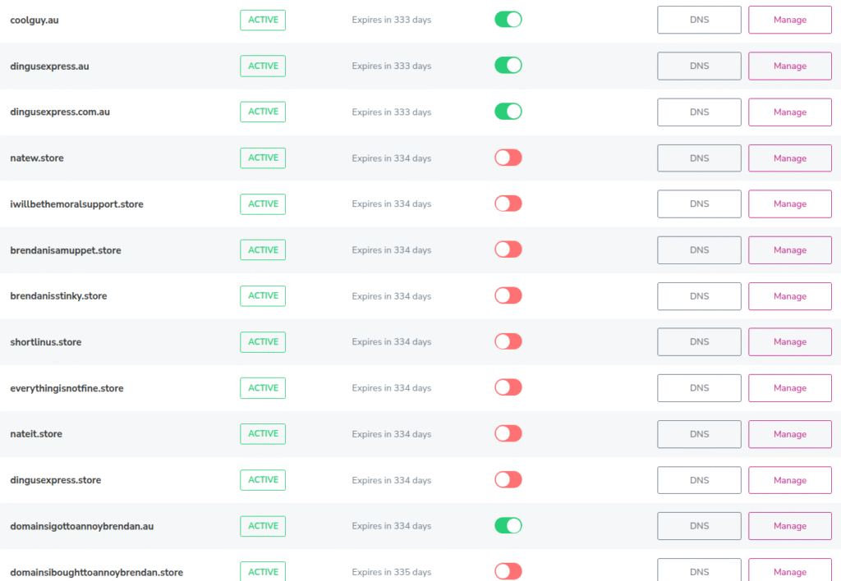This screenshot has height=581, width=841.
Task: Turn off toggle for domainsigottoannoybrendan.au
Action: click(508, 525)
